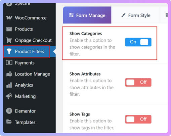Click the Form Manage grid icon

pos(71,15)
